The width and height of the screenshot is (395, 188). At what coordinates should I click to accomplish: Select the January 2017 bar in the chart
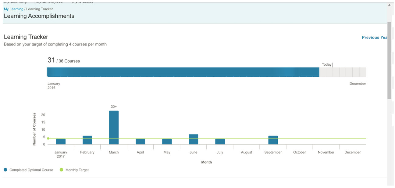pos(61,142)
